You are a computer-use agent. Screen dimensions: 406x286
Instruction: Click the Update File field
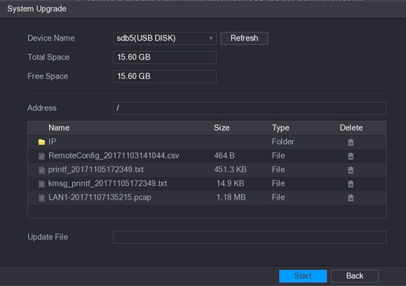pos(250,237)
